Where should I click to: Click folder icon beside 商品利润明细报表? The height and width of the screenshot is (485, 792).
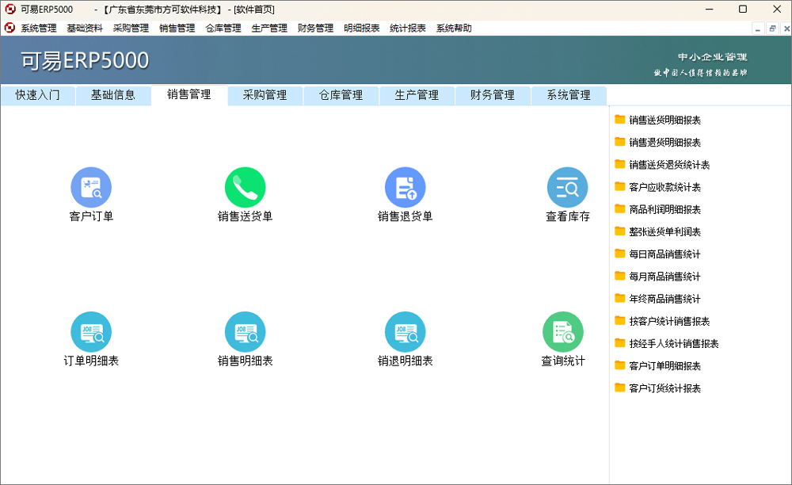click(620, 208)
